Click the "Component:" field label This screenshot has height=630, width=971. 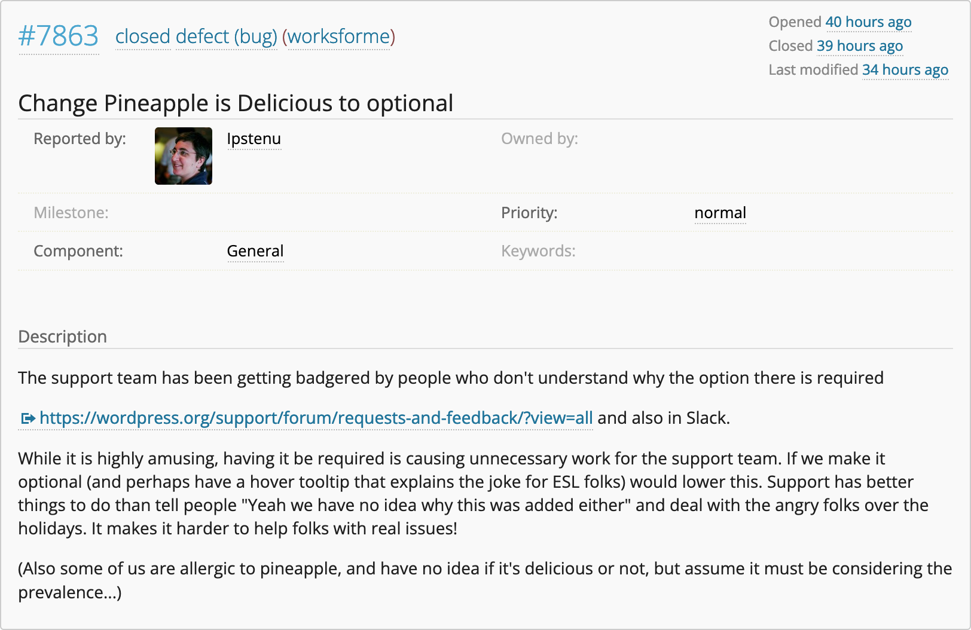click(78, 251)
